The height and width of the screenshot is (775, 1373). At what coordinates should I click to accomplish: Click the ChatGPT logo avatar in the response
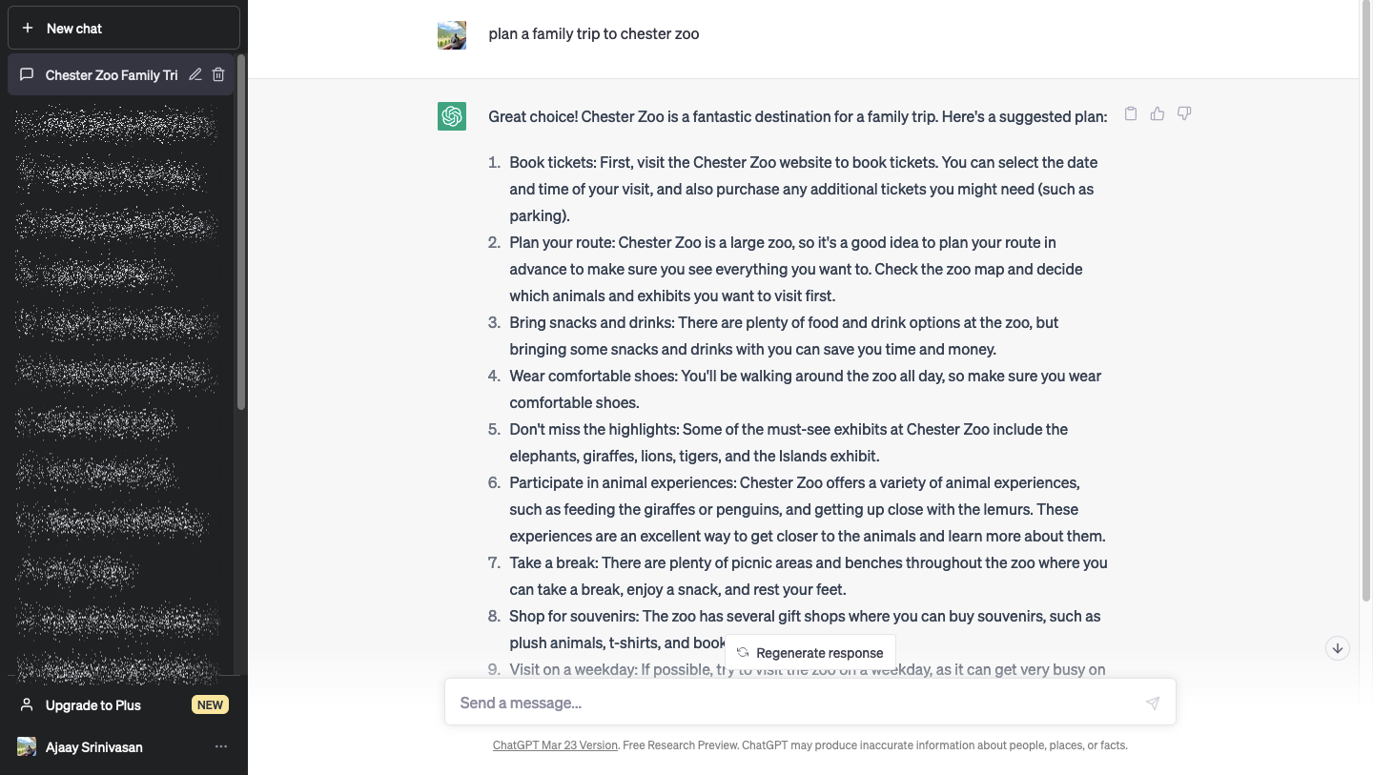click(x=452, y=116)
